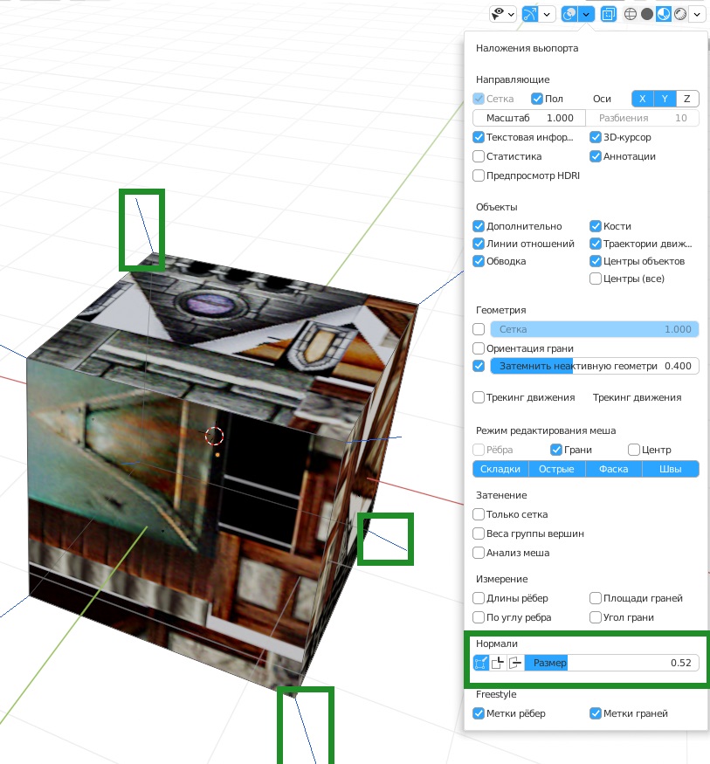Uncheck the Грани checkbox
Viewport: 710px width, 764px height.
(x=556, y=450)
